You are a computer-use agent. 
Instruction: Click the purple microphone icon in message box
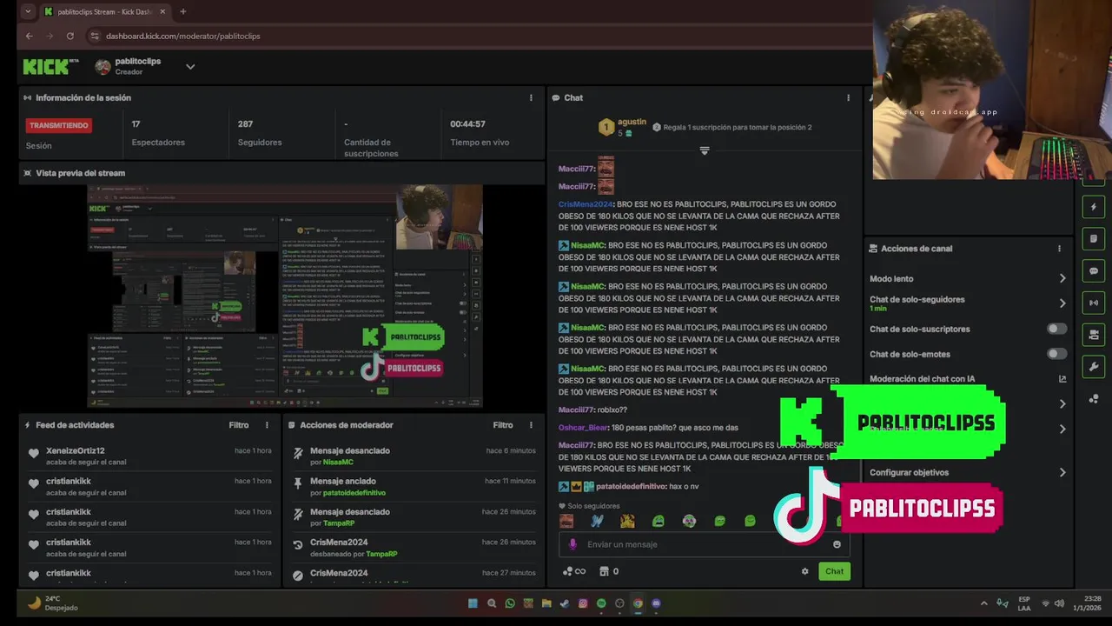[572, 544]
